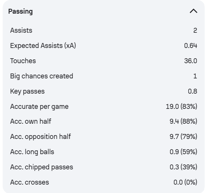
Task: Select the Acc. long balls row
Action: 103,152
